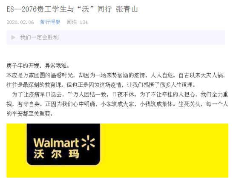Click the name 张青山 in the title
The width and height of the screenshot is (236, 178).
(x=127, y=9)
